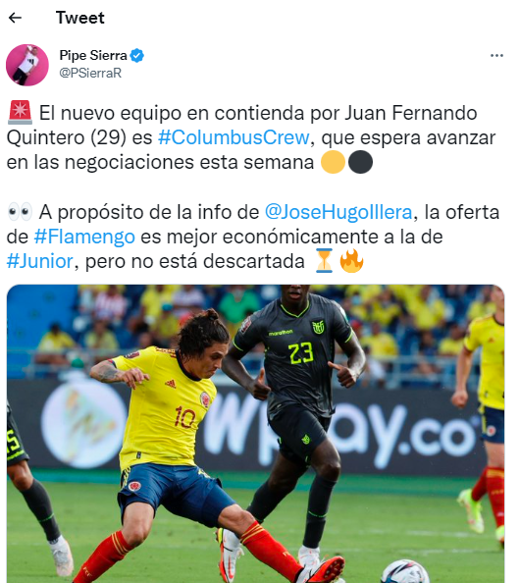Click the fire emoji
520x583 pixels.
coord(351,261)
